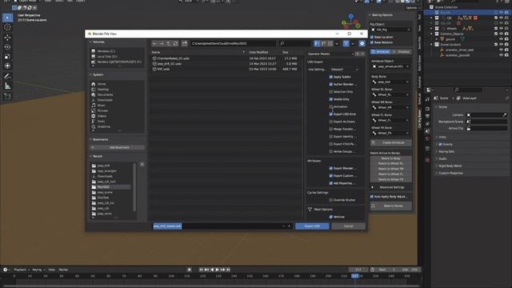Image resolution: width=512 pixels, height=288 pixels.
Task: Open the Fonts system folder
Action: 102,121
